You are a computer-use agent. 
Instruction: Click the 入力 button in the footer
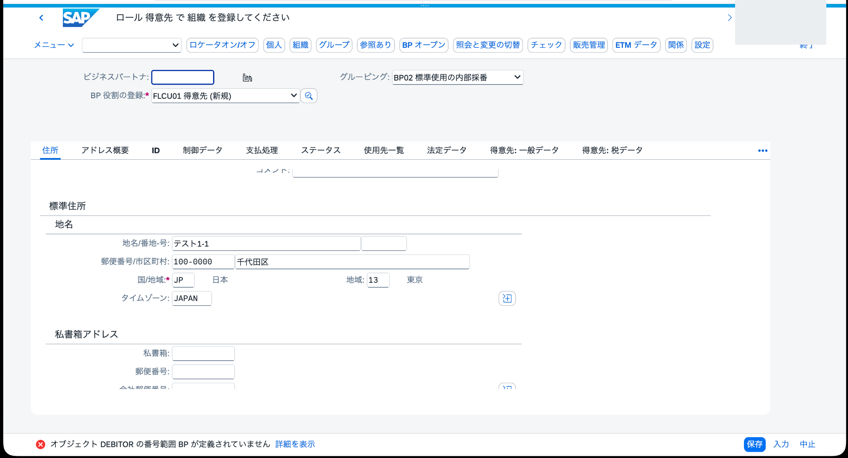click(781, 444)
